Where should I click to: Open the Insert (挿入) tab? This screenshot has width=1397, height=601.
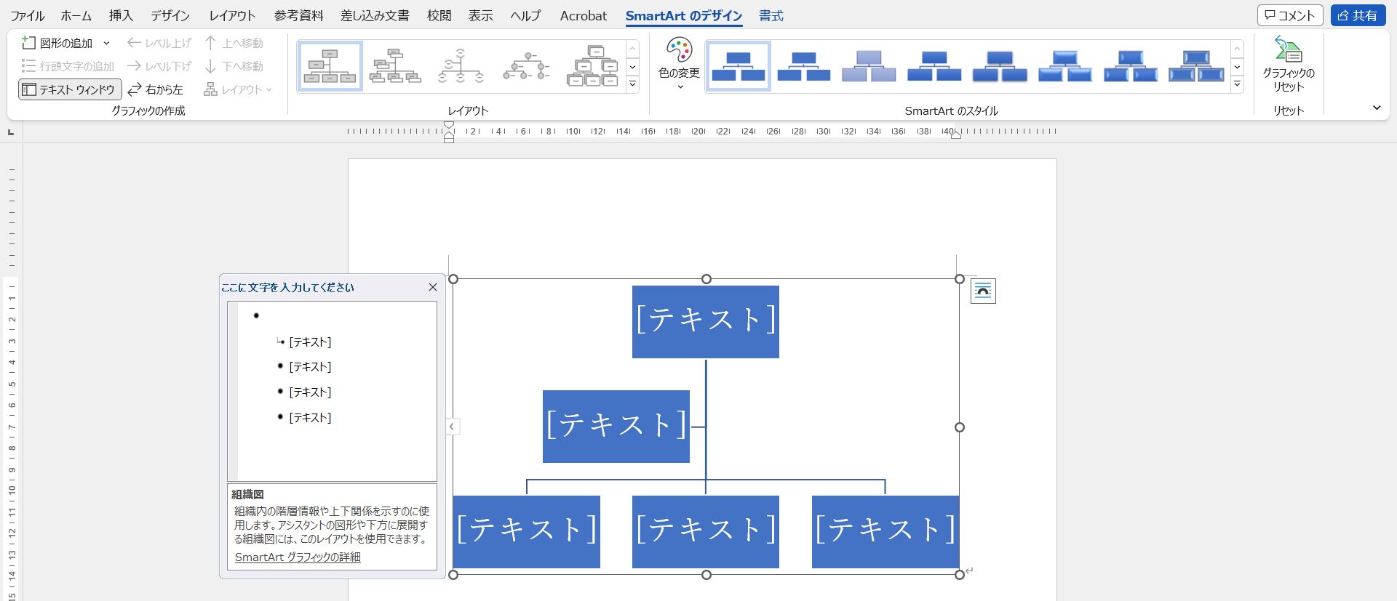pyautogui.click(x=121, y=15)
